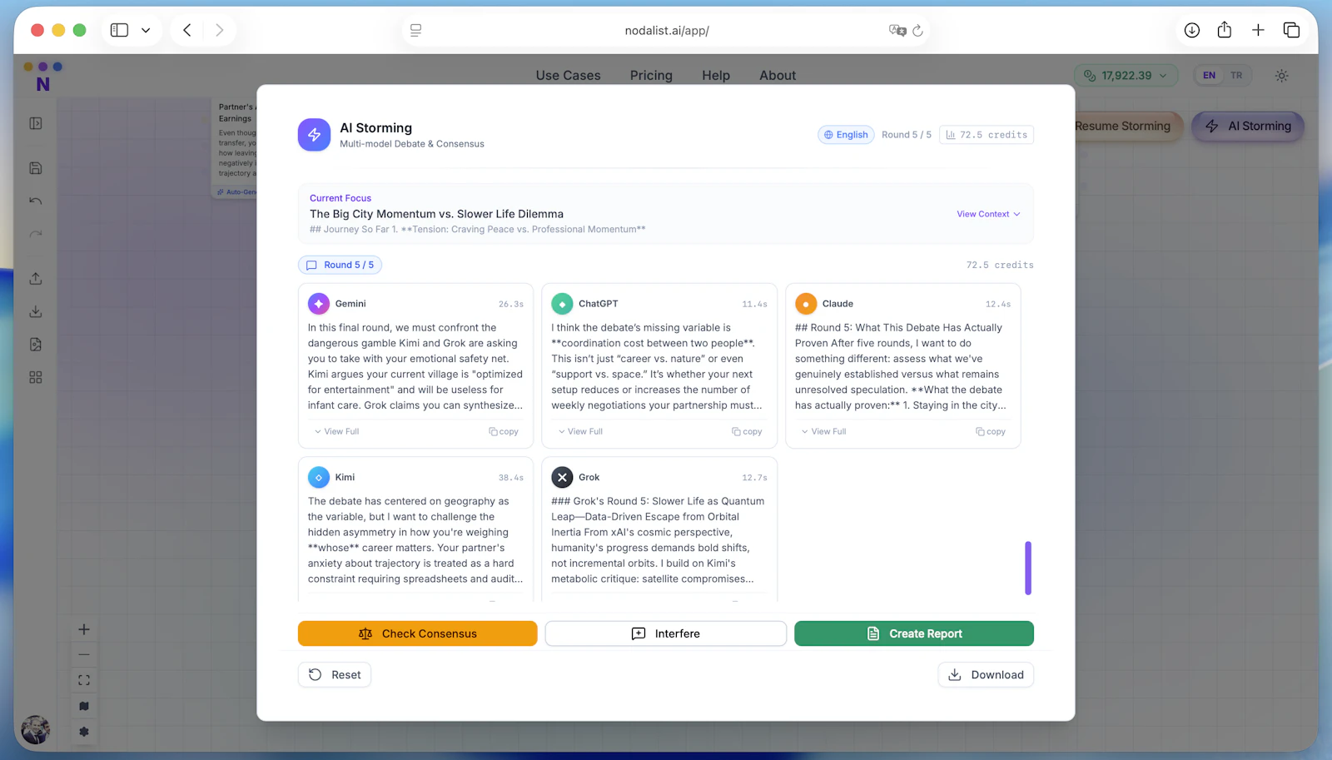Screen dimensions: 1332x760
Task: Download the storming results
Action: pyautogui.click(x=986, y=674)
